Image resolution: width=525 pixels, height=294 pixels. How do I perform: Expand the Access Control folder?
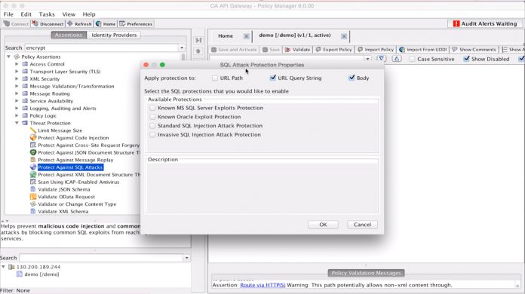(17, 64)
